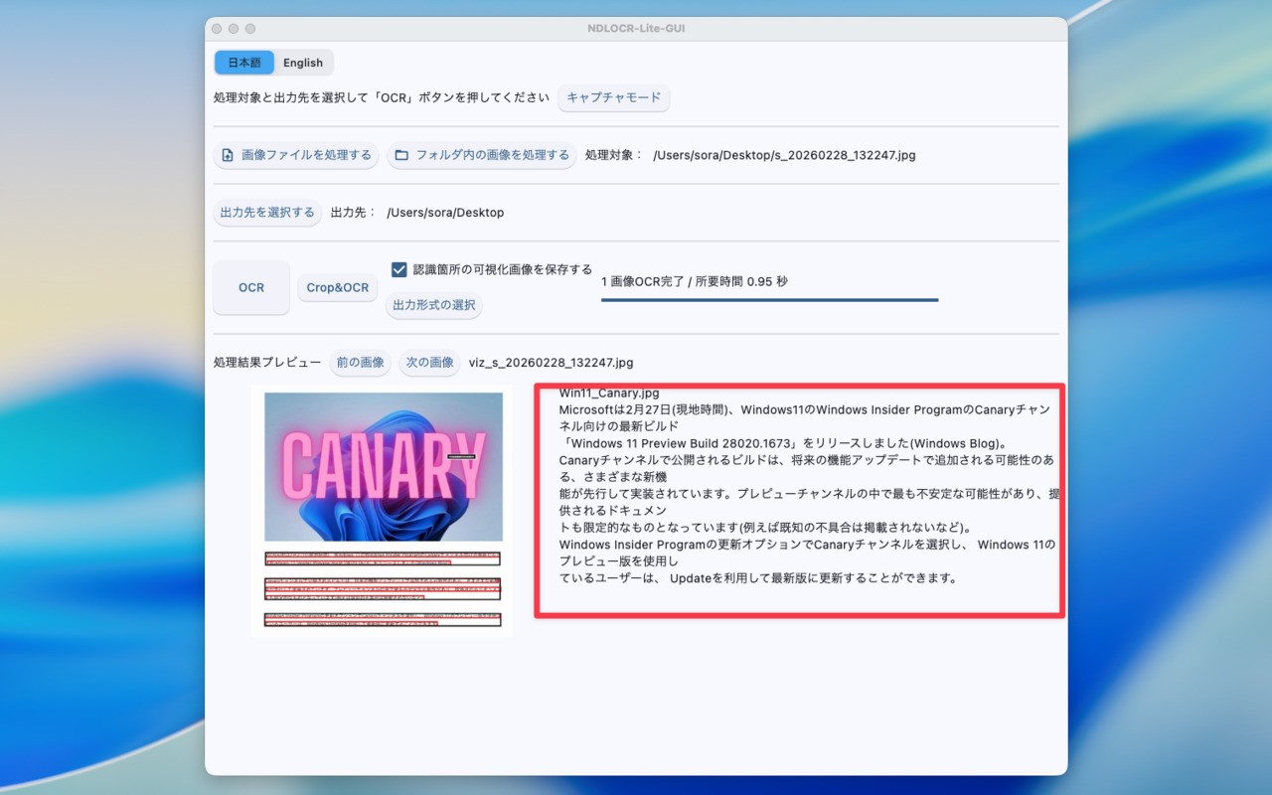Open 出力形式の選択 output format options
The width and height of the screenshot is (1272, 795).
coord(434,305)
